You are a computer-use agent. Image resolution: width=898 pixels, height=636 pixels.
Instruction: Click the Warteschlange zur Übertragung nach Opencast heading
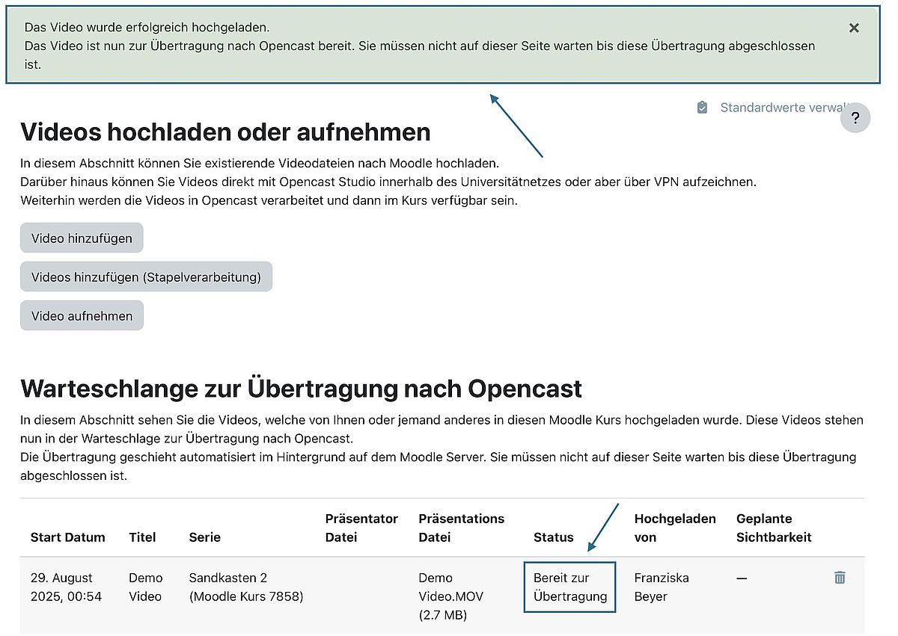(301, 389)
